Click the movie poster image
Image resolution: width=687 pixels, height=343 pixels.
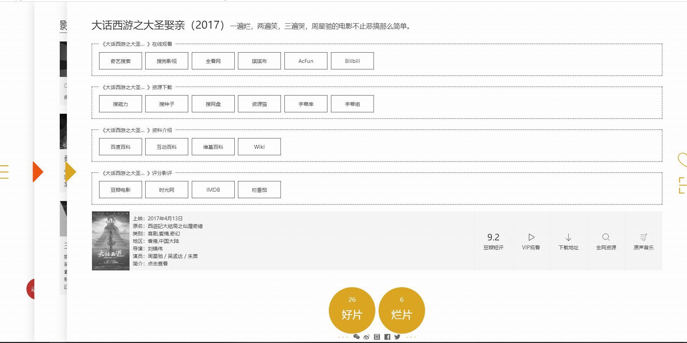(111, 241)
